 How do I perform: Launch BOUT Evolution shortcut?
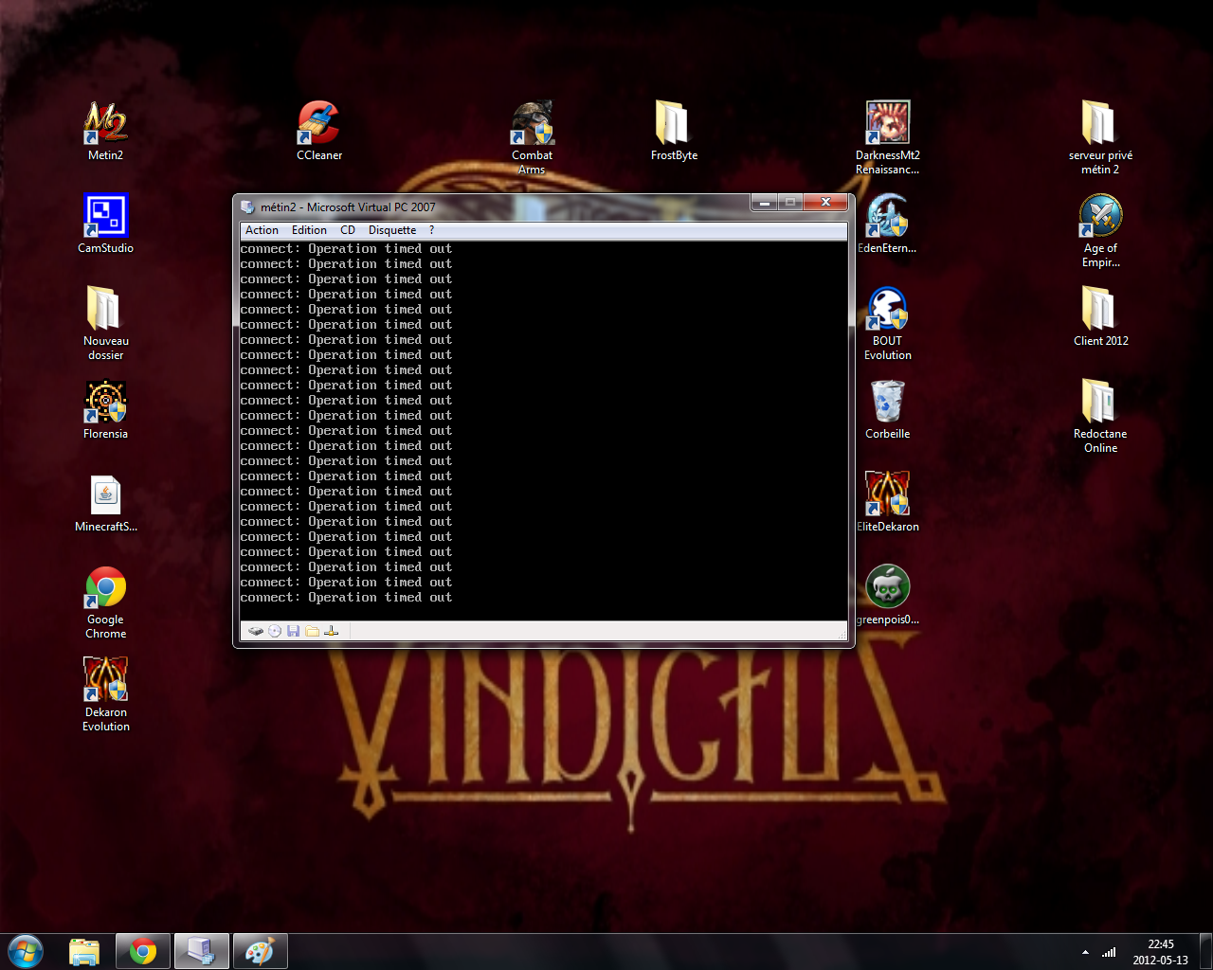coord(888,323)
